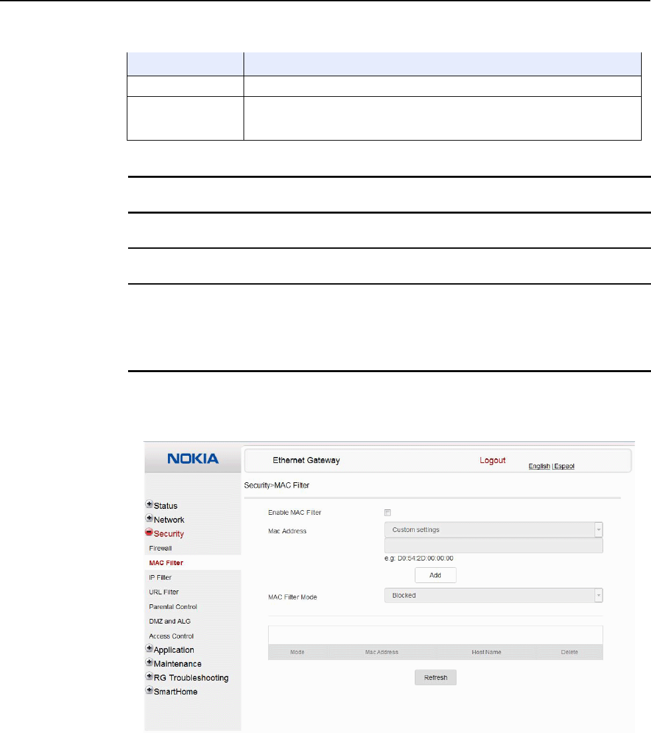
Task: Click the Status menu label
Action: tap(165, 506)
